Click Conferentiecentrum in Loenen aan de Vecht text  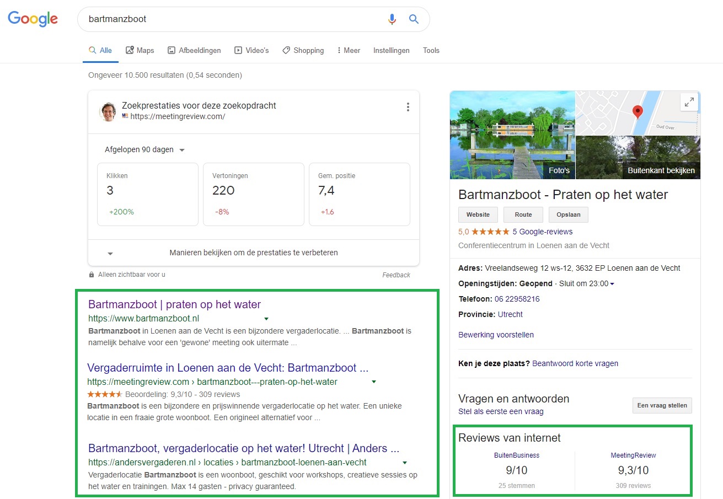pos(534,245)
